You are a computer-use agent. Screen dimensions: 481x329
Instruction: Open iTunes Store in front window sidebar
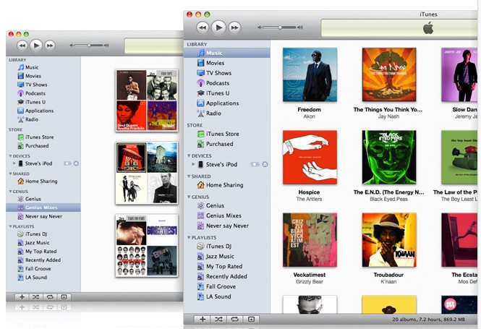[227, 134]
